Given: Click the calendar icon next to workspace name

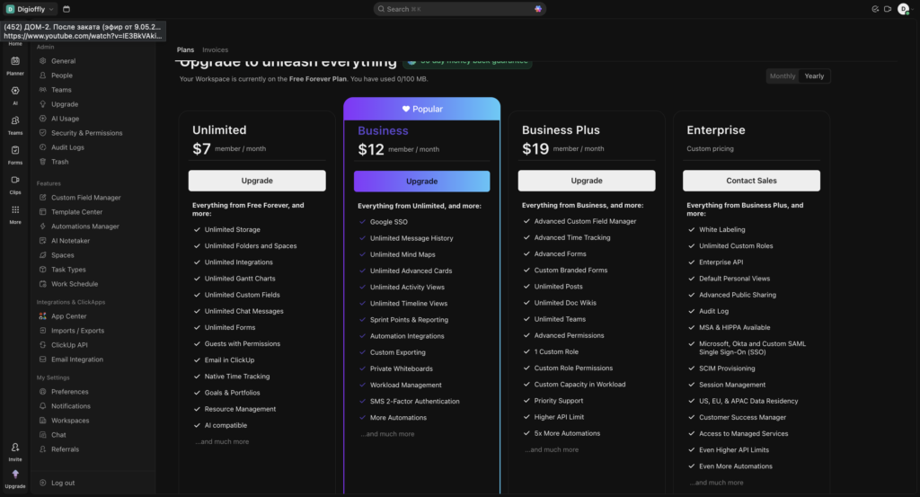Looking at the screenshot, I should 66,9.
